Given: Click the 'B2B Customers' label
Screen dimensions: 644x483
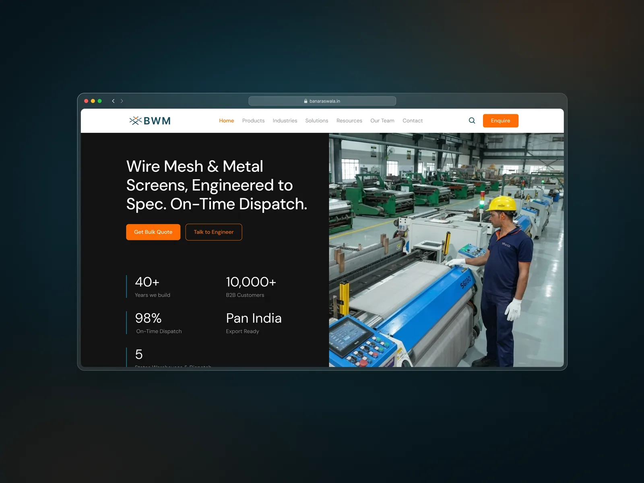Looking at the screenshot, I should click(245, 295).
